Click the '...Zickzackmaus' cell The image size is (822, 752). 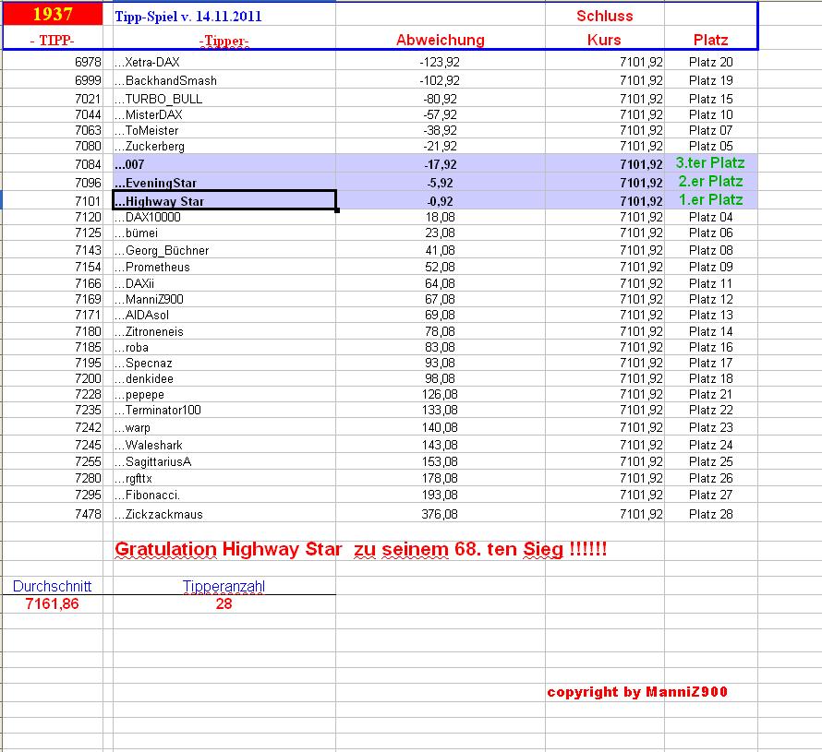tap(224, 514)
